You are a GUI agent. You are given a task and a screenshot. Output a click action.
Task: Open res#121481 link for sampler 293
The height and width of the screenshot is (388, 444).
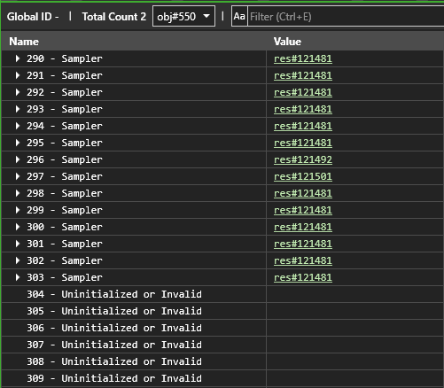coord(303,109)
